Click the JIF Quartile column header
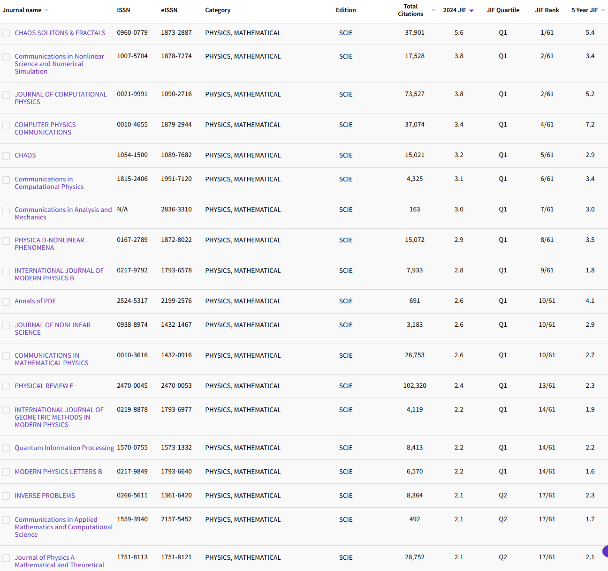 click(x=503, y=10)
